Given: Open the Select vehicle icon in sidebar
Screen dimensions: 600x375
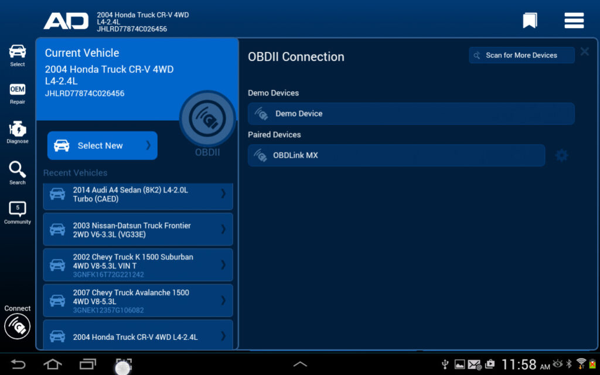Looking at the screenshot, I should 17,54.
